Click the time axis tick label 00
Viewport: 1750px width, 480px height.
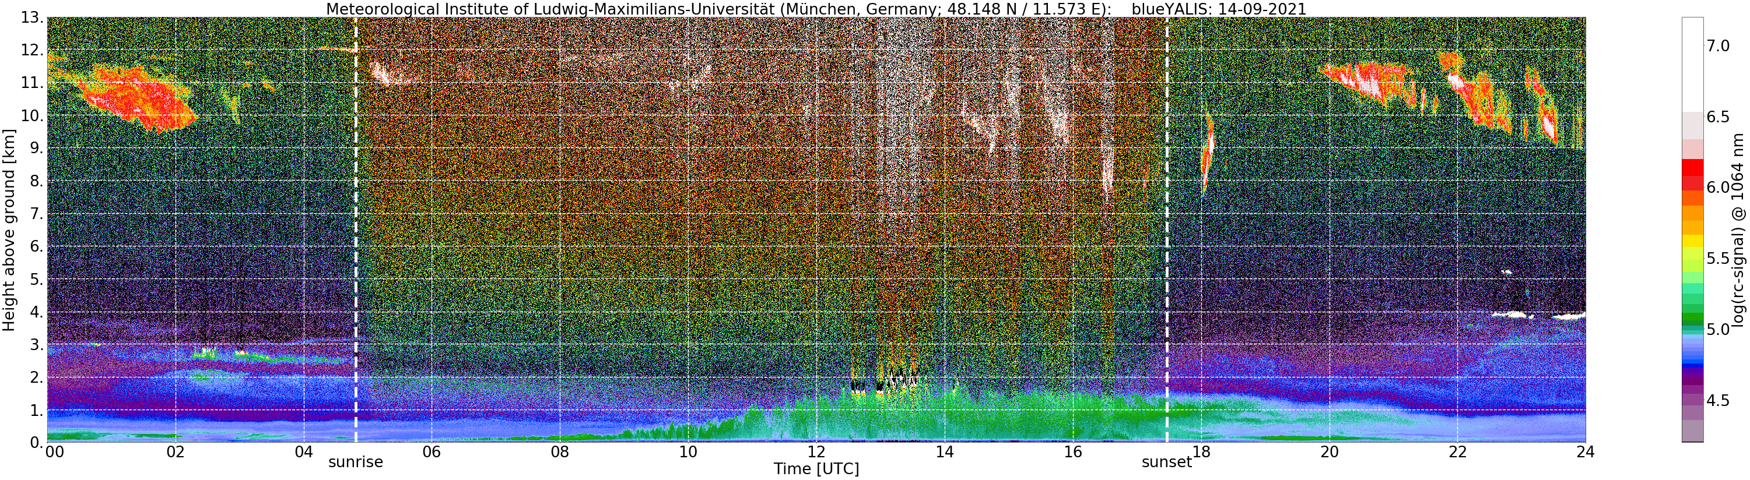(54, 452)
